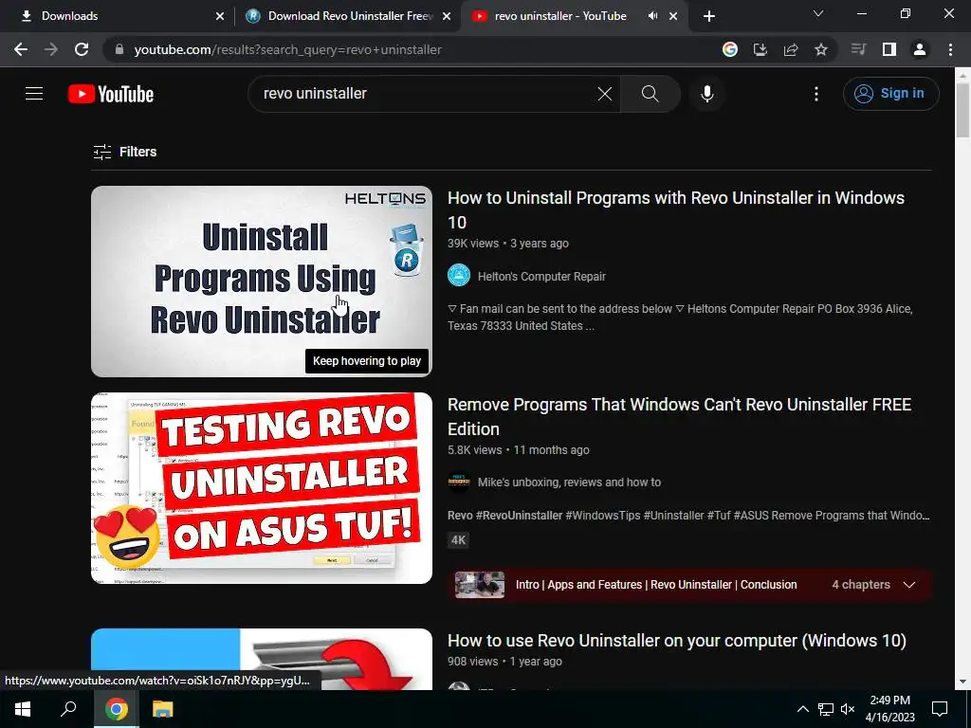Close the Downloads tab
Screen dimensions: 971x728
pyautogui.click(x=220, y=16)
